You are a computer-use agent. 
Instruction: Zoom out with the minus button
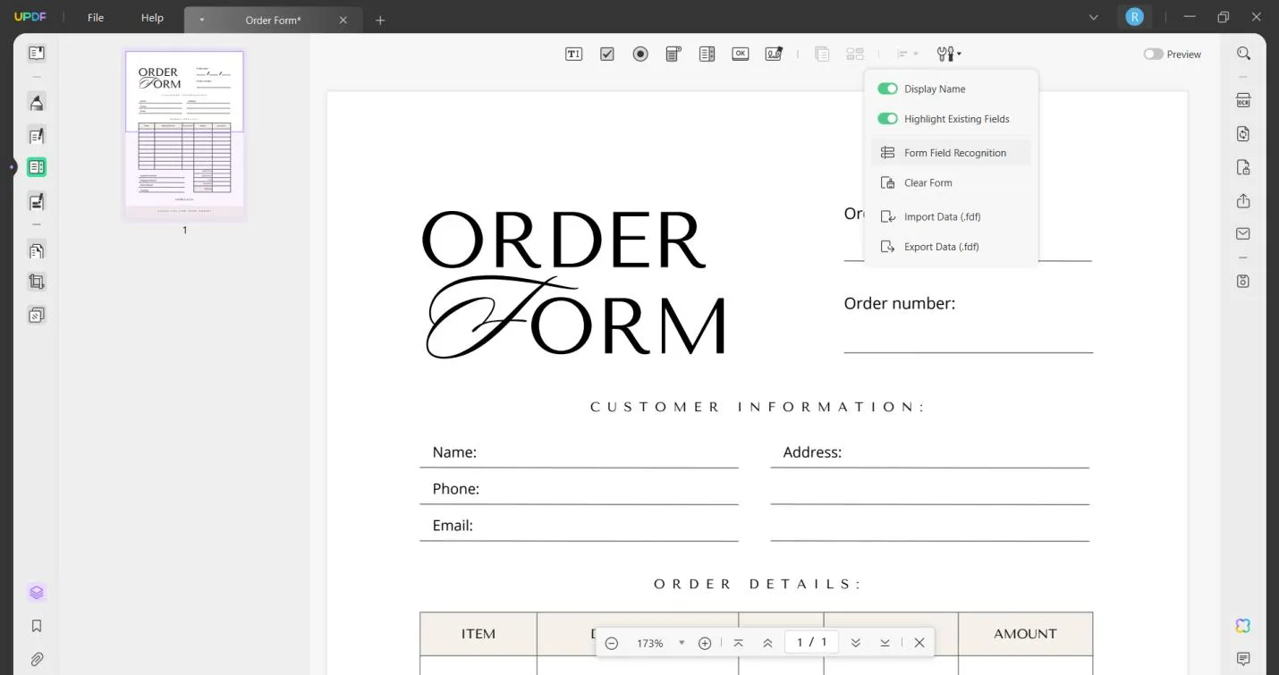pyautogui.click(x=612, y=643)
